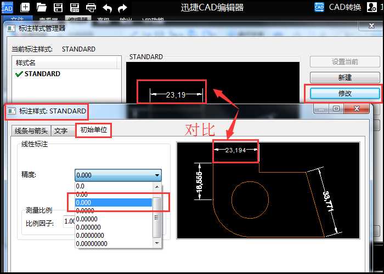384x274 pixels.
Task: Click the 新建 button
Action: click(345, 78)
